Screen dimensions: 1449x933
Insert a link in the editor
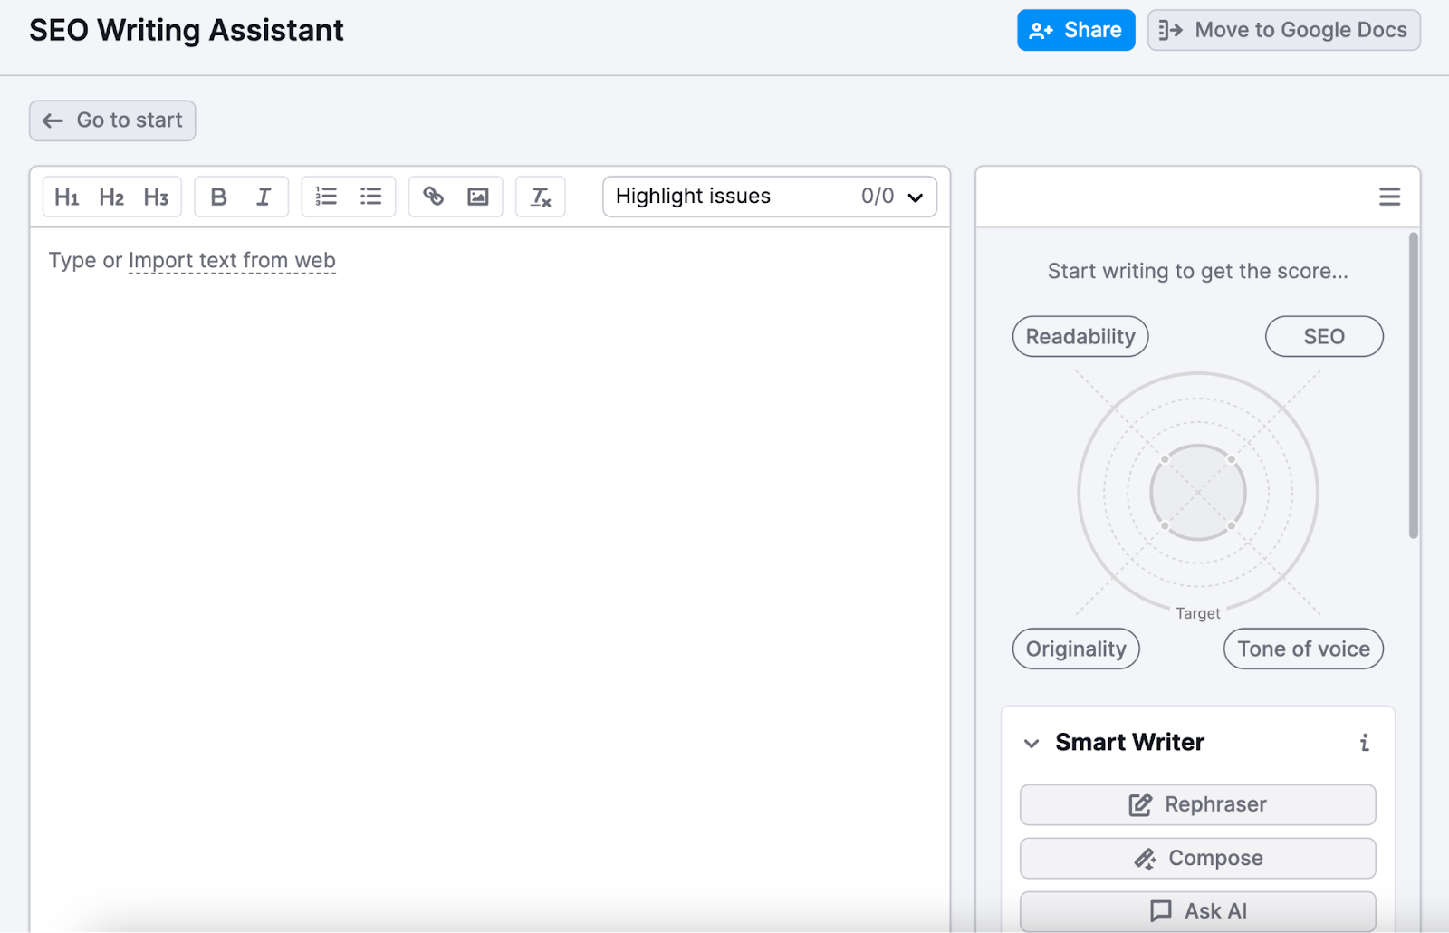[433, 197]
